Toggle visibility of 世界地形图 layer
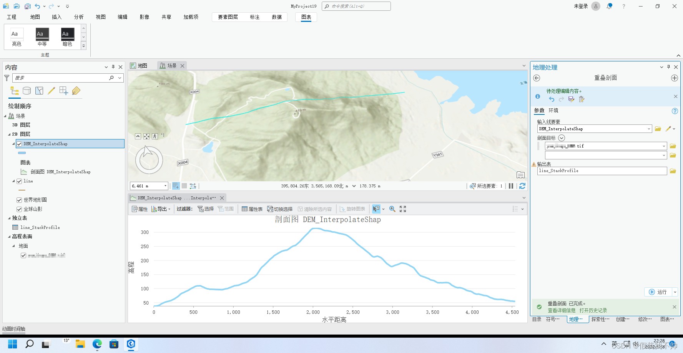 click(x=19, y=200)
